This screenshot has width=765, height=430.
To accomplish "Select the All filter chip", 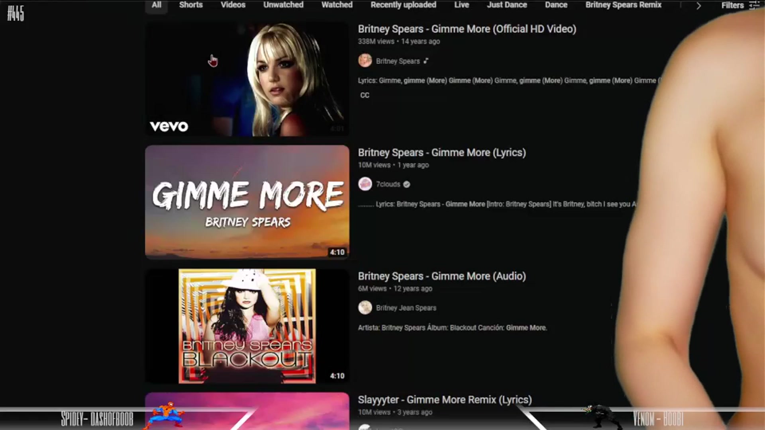I will (157, 5).
